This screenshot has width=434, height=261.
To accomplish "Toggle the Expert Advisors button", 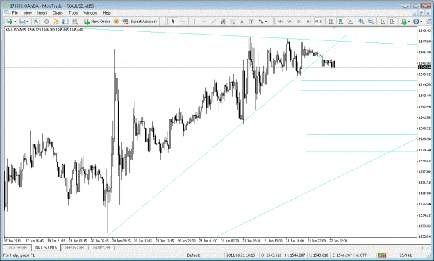I will click(x=140, y=22).
